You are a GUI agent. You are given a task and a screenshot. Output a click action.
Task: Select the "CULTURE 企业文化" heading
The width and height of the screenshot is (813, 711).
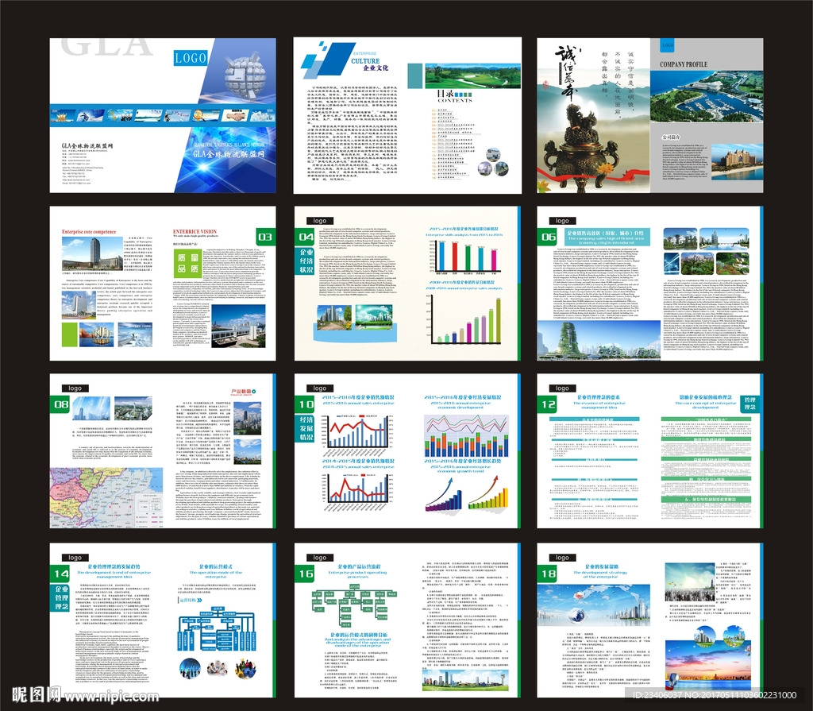pos(369,64)
